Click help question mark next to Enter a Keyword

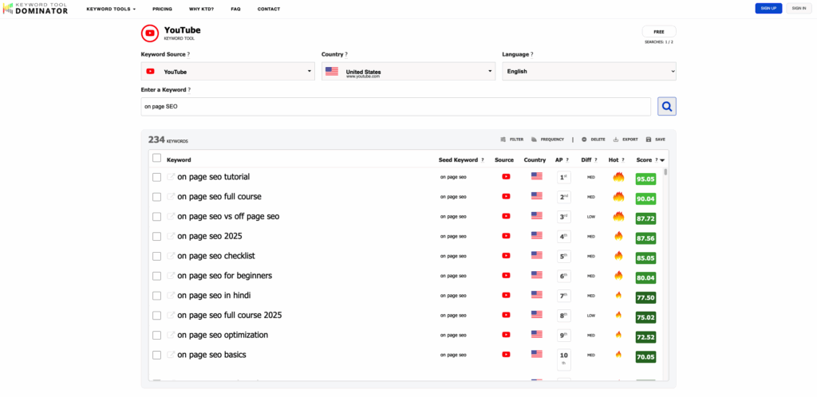(x=189, y=89)
